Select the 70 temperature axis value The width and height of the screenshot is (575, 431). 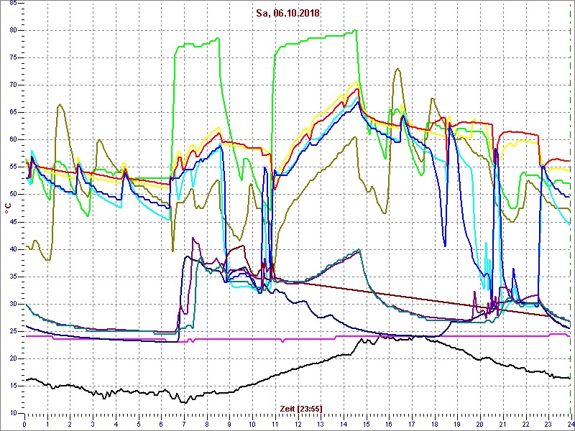click(x=11, y=85)
